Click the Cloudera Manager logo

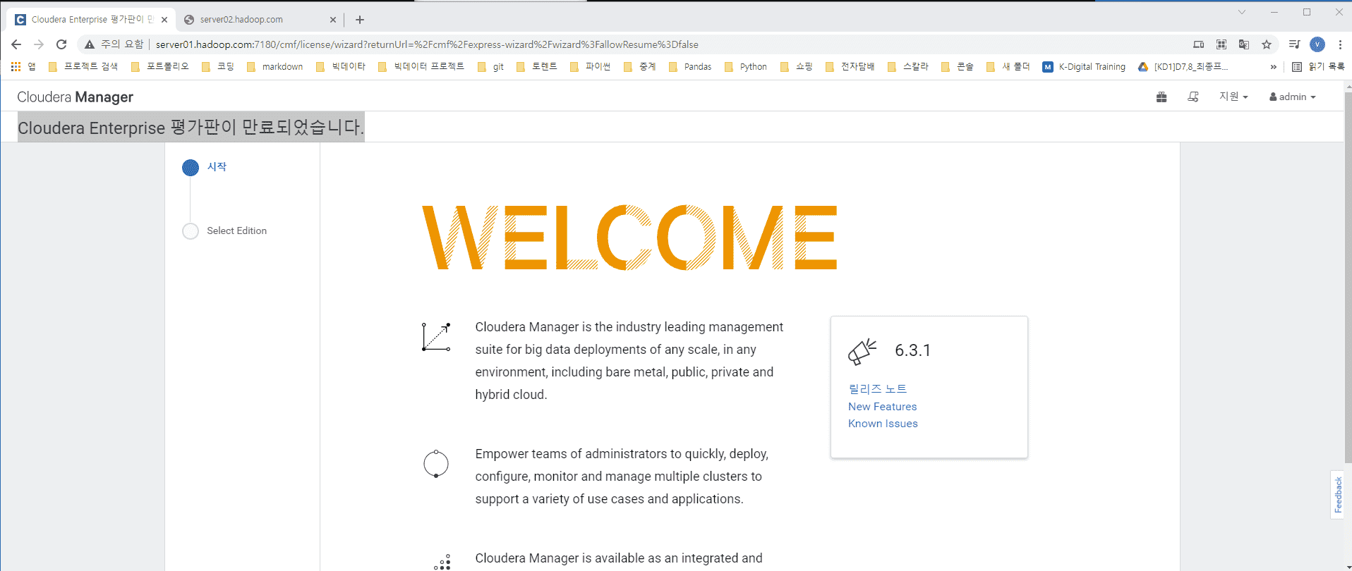pos(75,97)
